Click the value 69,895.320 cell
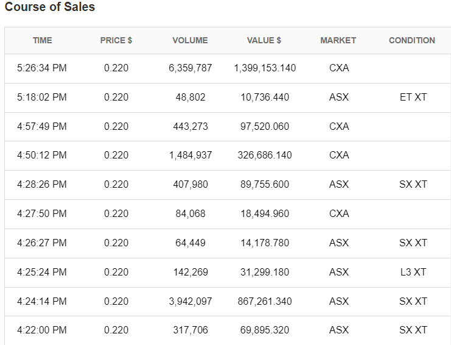451x345 pixels. tap(265, 330)
